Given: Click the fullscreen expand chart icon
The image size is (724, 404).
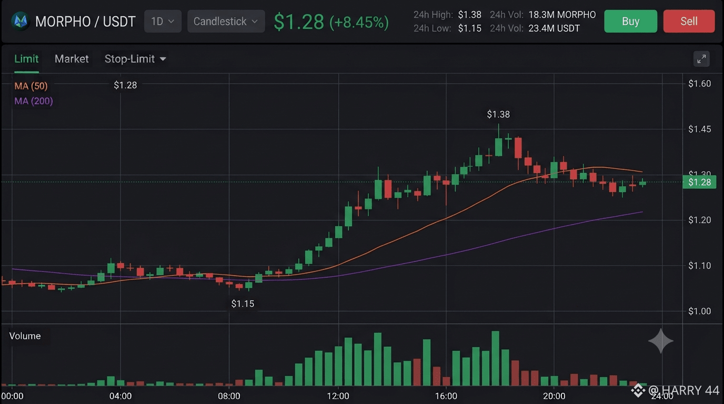Looking at the screenshot, I should (x=701, y=59).
